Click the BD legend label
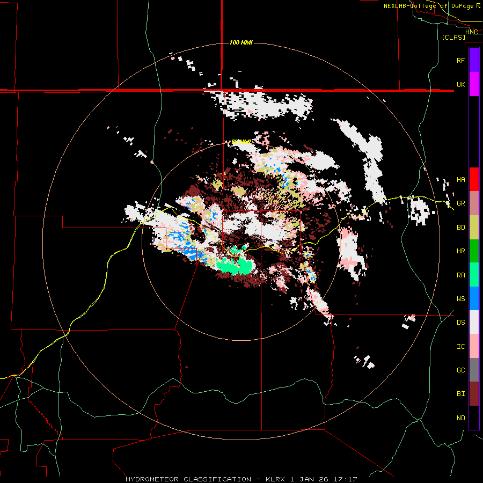Viewport: 483px width, 483px height. (x=460, y=228)
